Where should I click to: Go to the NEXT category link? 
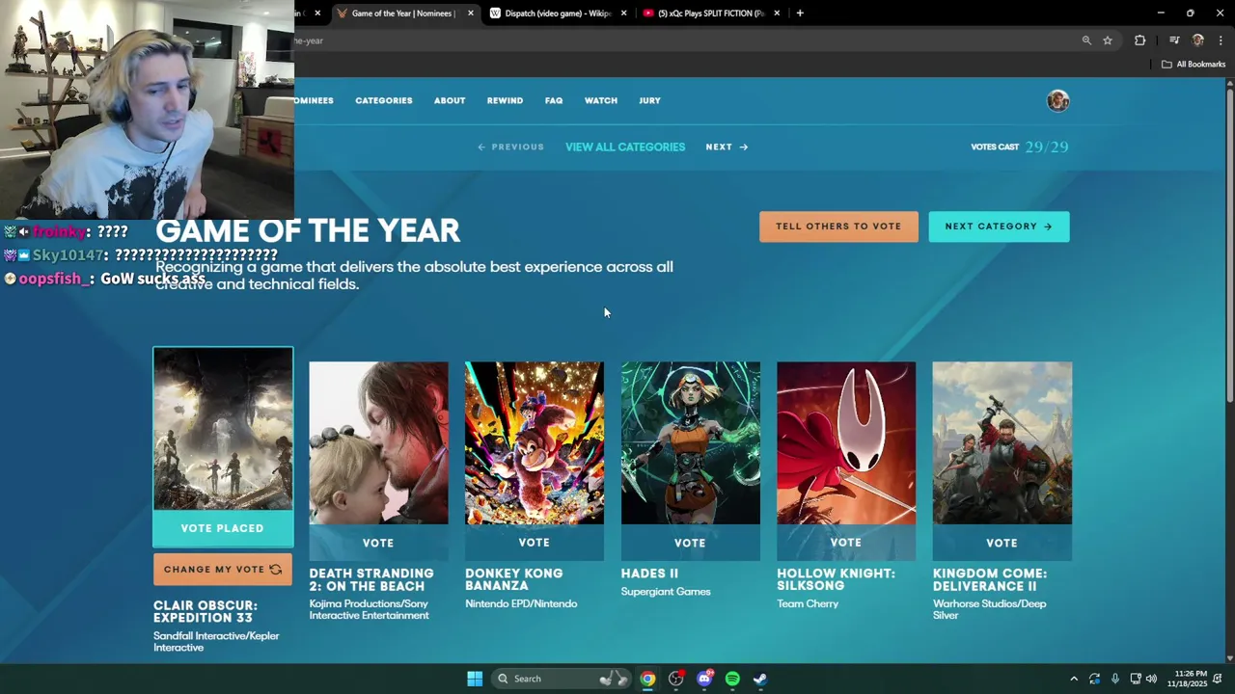pyautogui.click(x=727, y=147)
